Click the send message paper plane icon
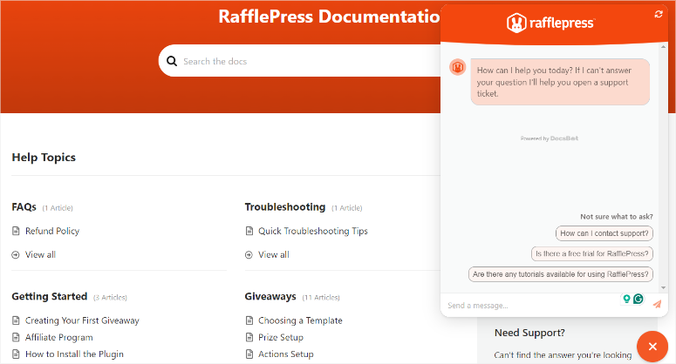The image size is (676, 364). pos(657,304)
